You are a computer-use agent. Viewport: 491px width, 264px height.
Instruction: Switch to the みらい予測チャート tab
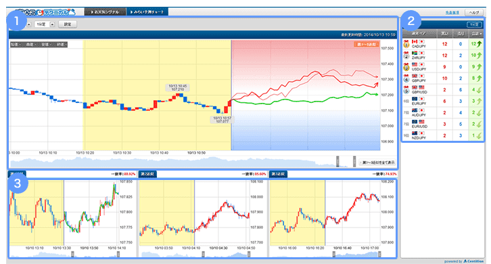pyautogui.click(x=147, y=12)
